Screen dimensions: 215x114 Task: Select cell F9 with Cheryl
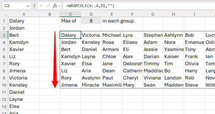tap(132, 78)
